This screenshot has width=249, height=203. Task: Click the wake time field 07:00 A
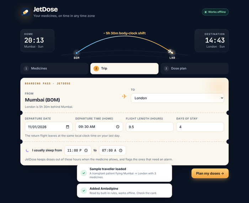pos(112,150)
